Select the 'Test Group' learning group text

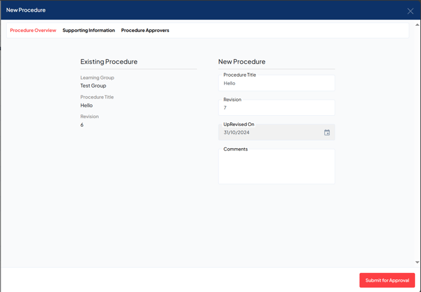coord(93,86)
